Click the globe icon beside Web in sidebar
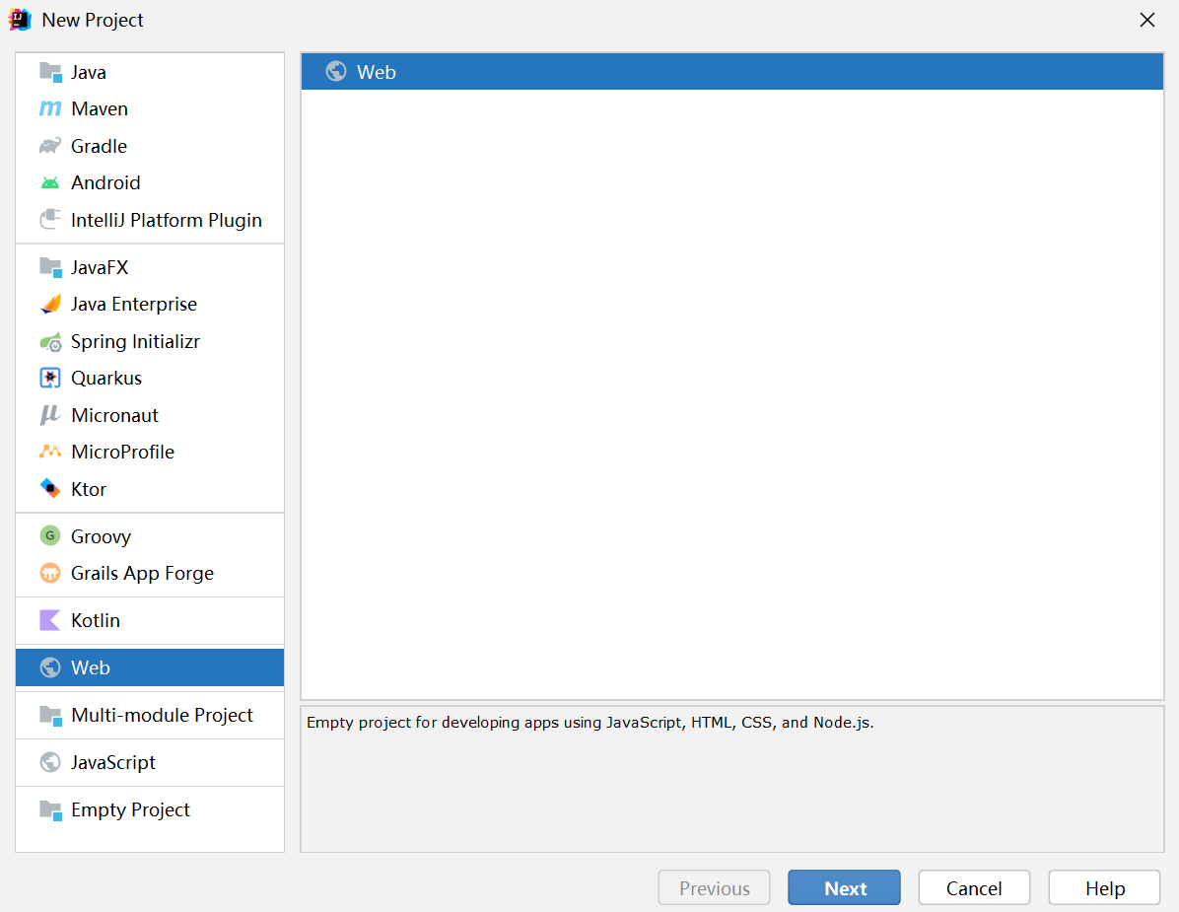1179x912 pixels. 50,667
